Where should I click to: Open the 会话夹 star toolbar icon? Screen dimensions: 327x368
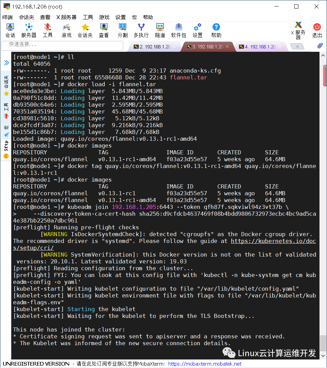[85, 31]
